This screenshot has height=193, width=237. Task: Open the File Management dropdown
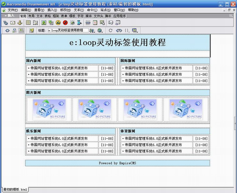(x=92, y=30)
